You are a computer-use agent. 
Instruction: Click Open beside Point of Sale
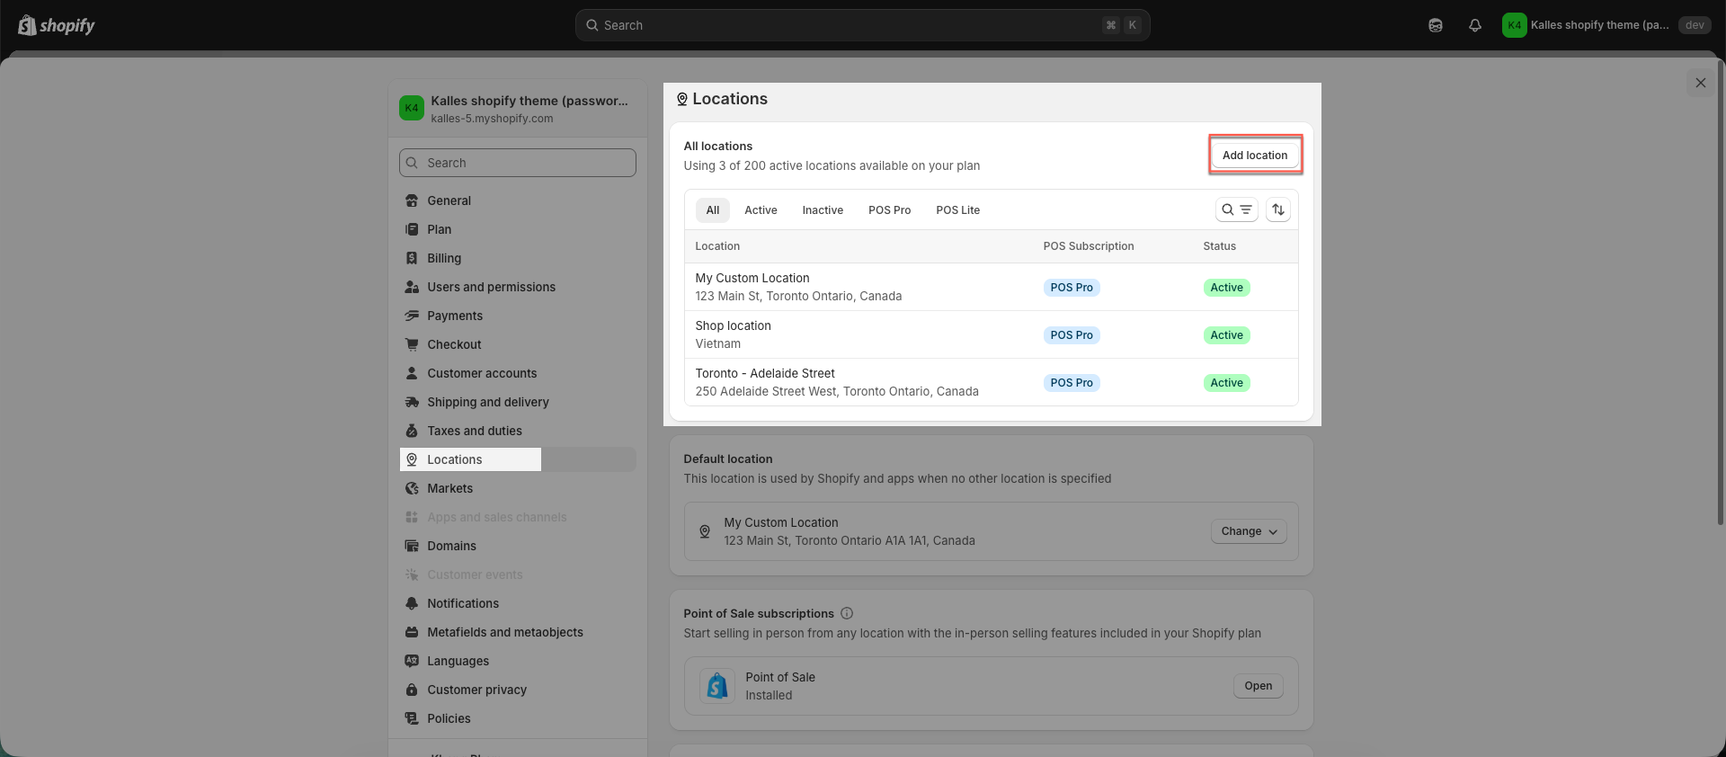click(1258, 686)
